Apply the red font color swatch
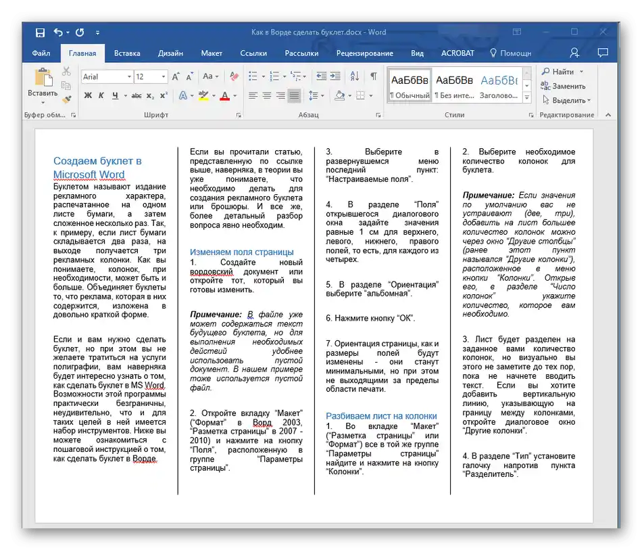Image resolution: width=642 pixels, height=550 pixels. click(x=224, y=96)
